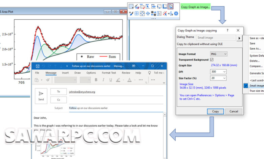The height and width of the screenshot is (159, 264).
Task: Open the Help tab in Outlook
Action: point(138,73)
